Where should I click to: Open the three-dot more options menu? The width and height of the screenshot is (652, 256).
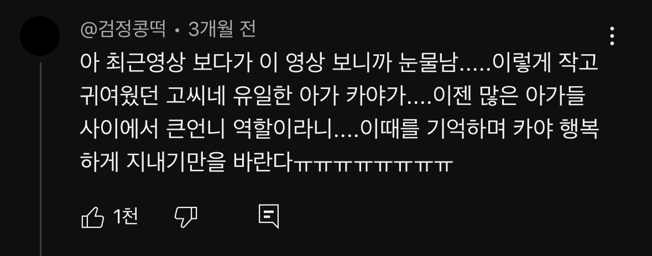tap(612, 36)
